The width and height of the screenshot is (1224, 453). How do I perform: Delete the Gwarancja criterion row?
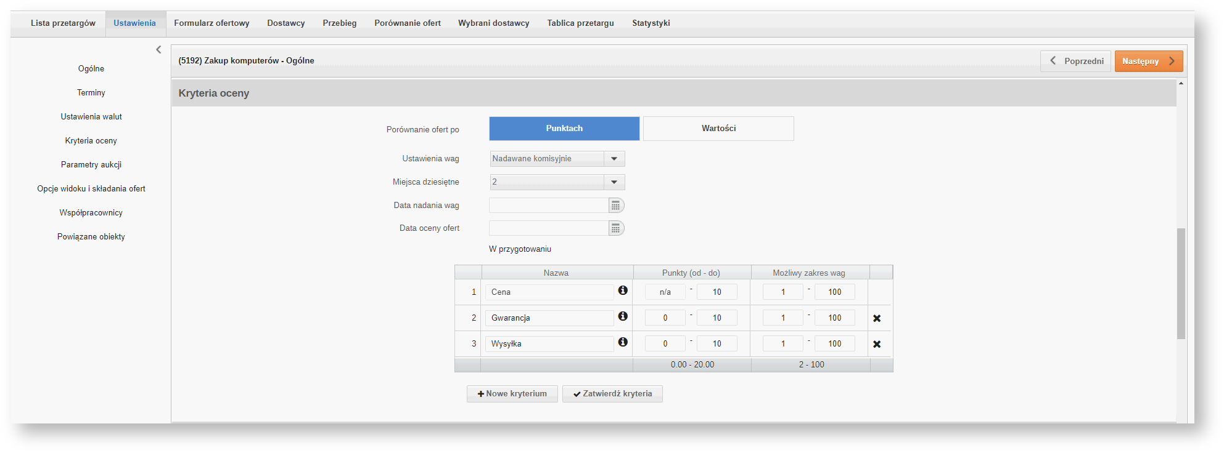pyautogui.click(x=877, y=318)
